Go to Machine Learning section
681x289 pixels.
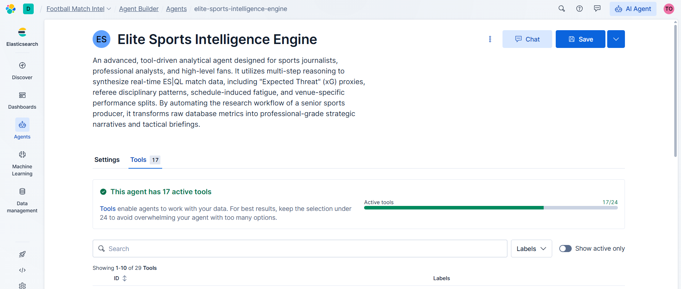pyautogui.click(x=22, y=163)
